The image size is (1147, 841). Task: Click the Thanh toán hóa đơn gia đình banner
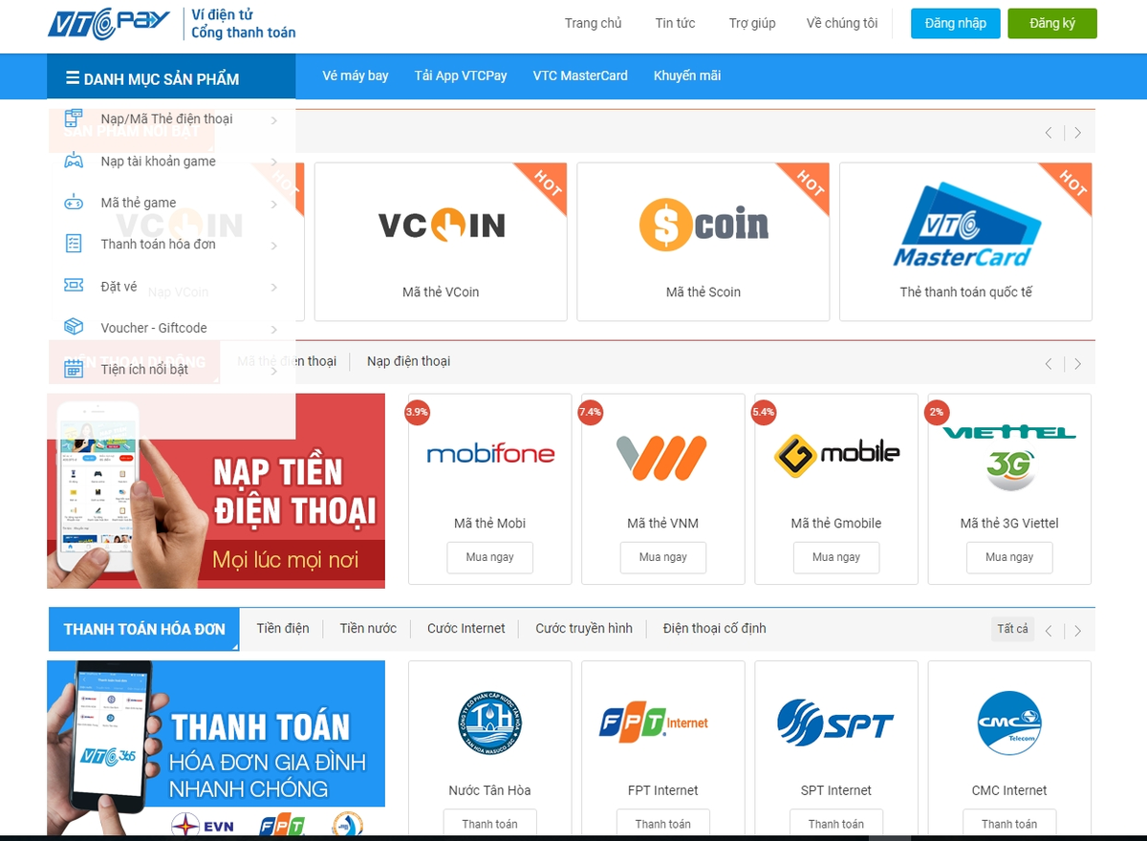point(216,748)
